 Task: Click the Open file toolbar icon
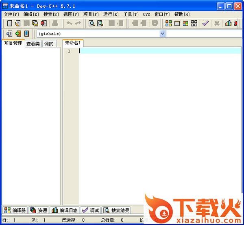pyautogui.click(x=18, y=24)
